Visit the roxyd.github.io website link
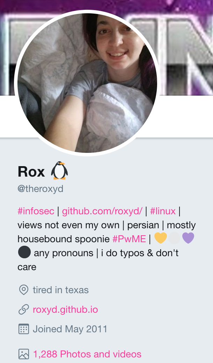 tap(65, 310)
